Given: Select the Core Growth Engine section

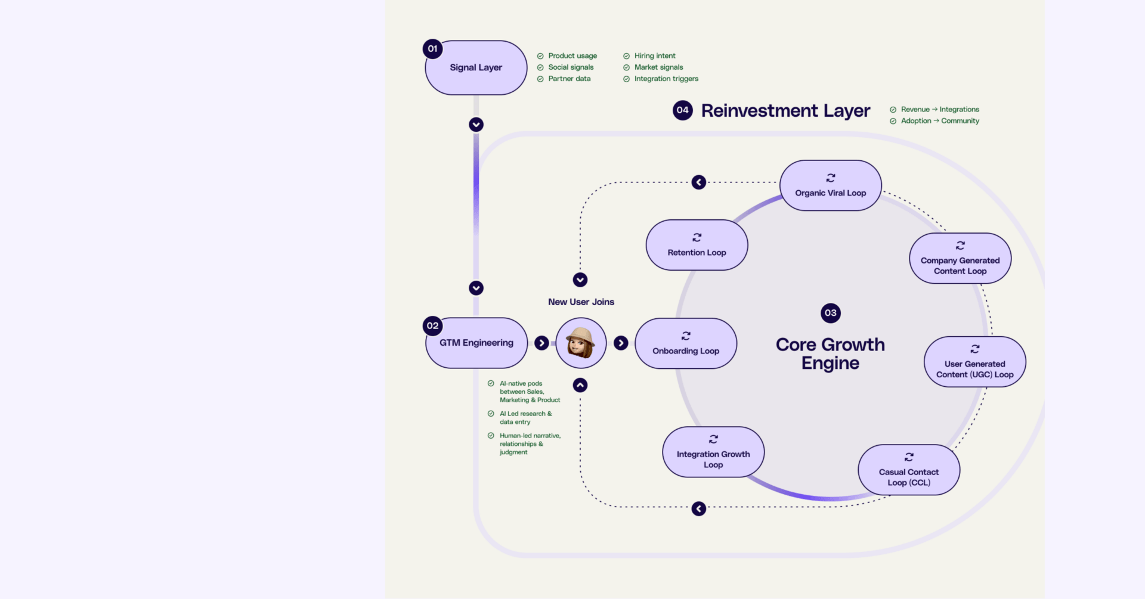Looking at the screenshot, I should point(830,353).
